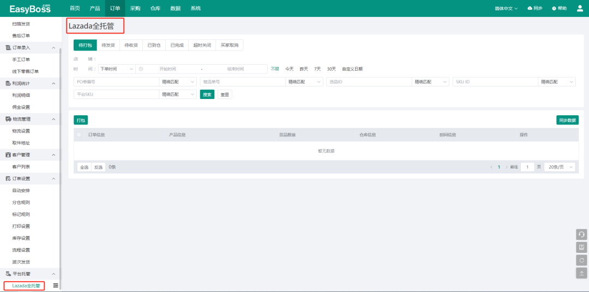Switch to the 待收货 tab
The height and width of the screenshot is (292, 589).
coord(131,45)
